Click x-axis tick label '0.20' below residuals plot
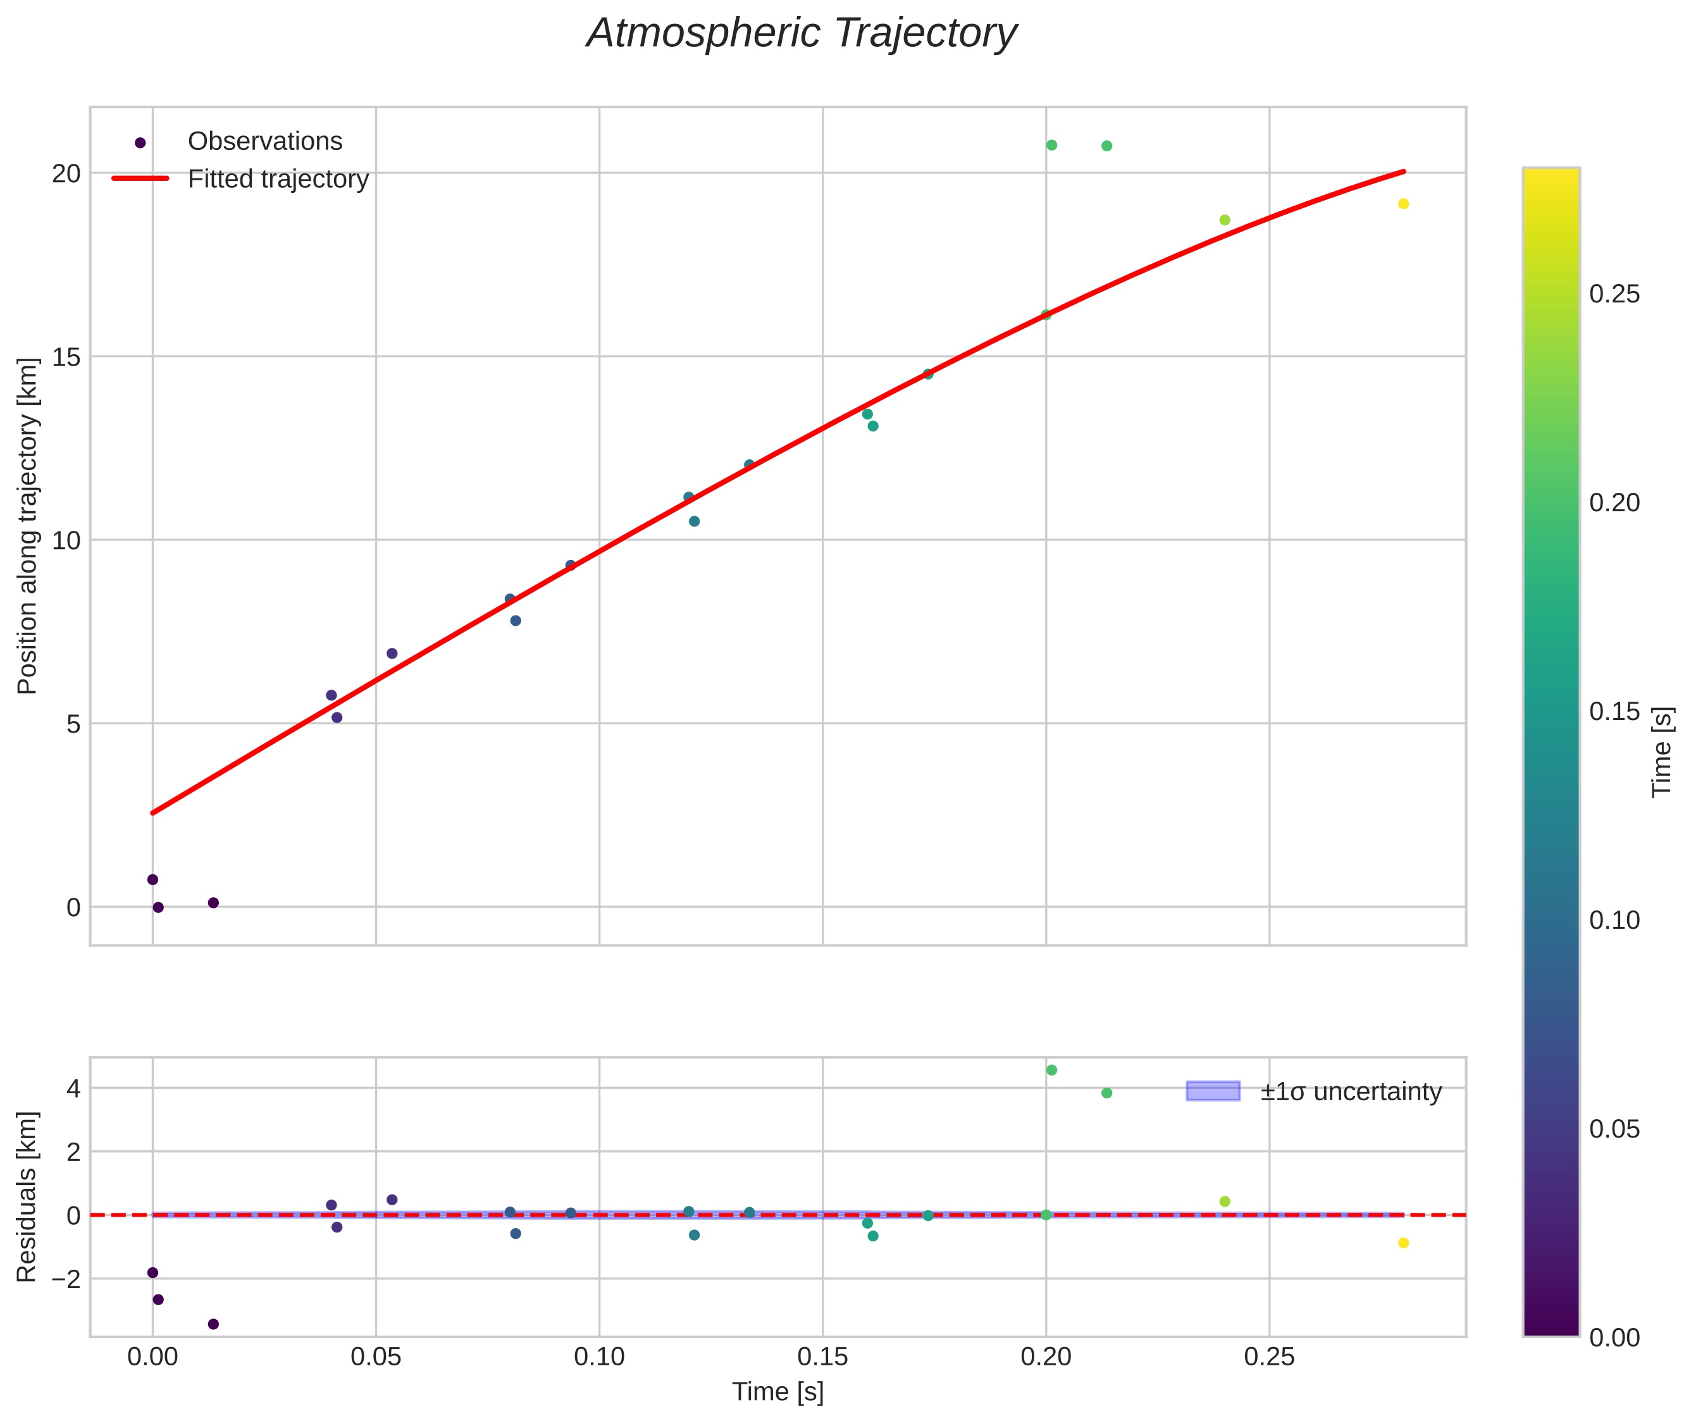Screen dimensions: 1691x1421 [x=1046, y=1357]
